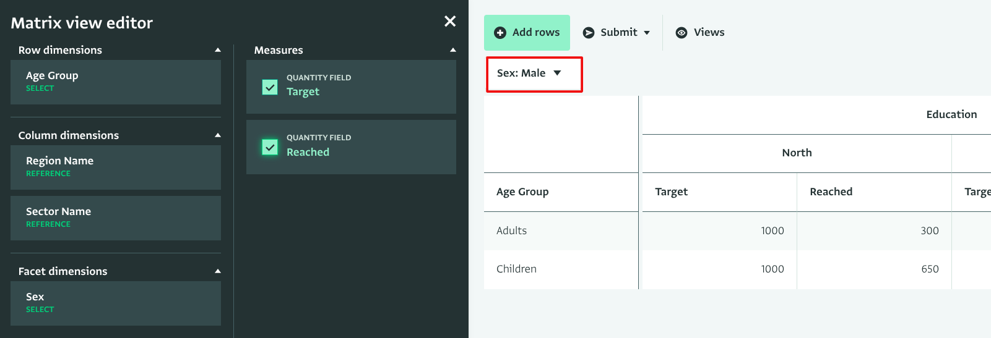Open the Sex: Male facet dropdown
This screenshot has height=338, width=991.
[533, 74]
